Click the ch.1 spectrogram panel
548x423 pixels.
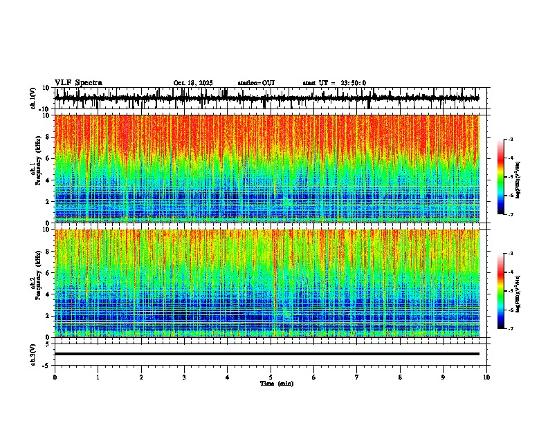(x=267, y=169)
